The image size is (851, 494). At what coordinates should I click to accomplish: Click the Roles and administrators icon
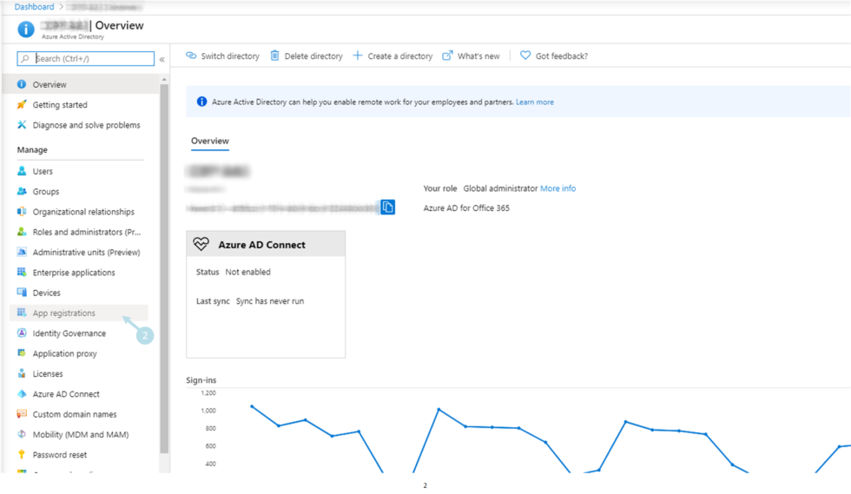tap(22, 231)
